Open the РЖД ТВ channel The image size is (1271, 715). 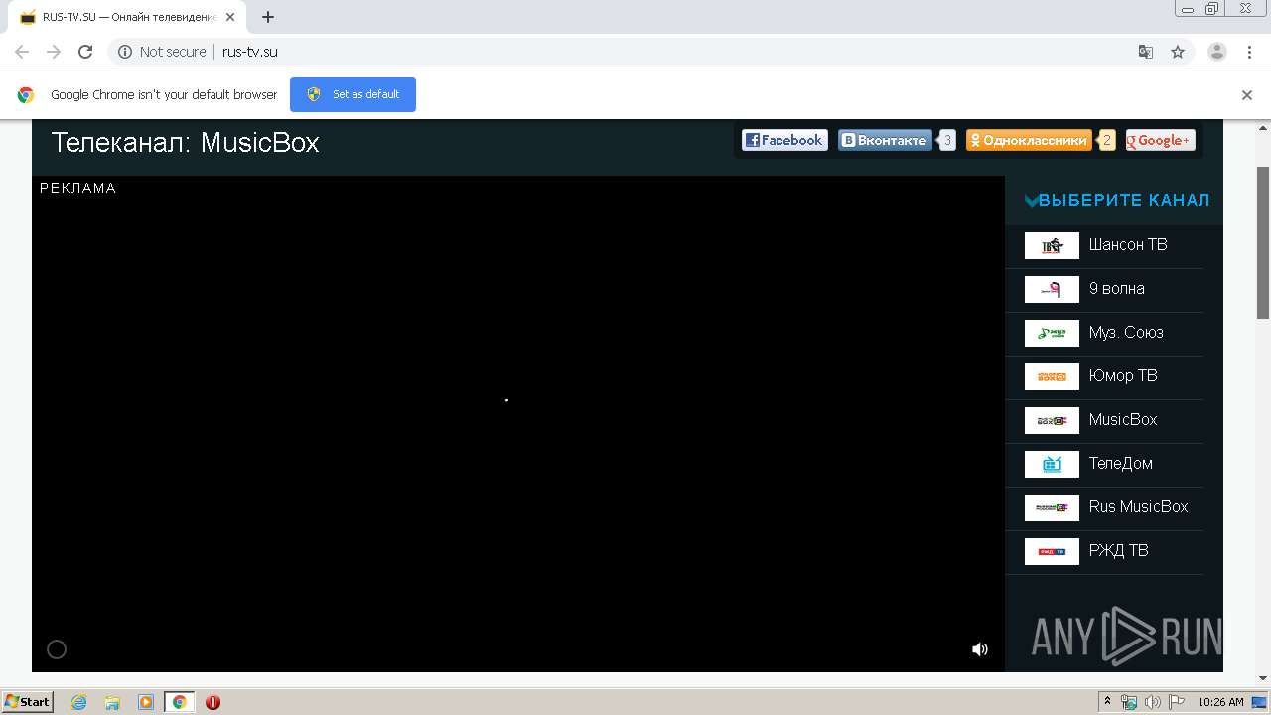tap(1119, 551)
